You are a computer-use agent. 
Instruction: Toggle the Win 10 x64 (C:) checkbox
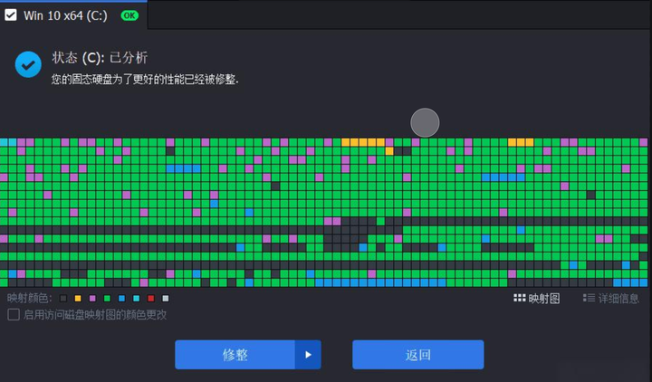pos(10,15)
